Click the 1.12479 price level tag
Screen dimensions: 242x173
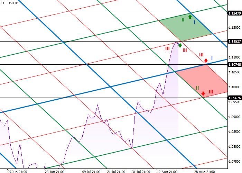(x=235, y=13)
